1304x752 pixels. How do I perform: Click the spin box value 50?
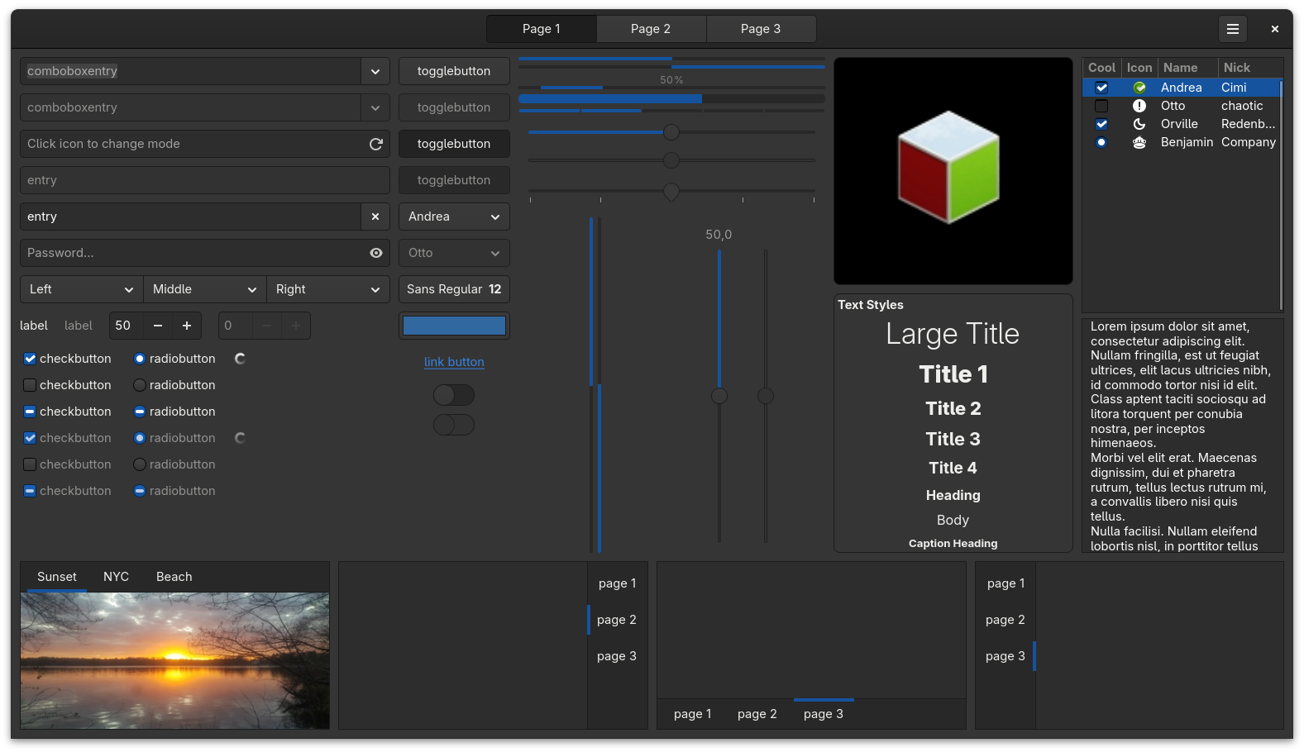coord(126,326)
